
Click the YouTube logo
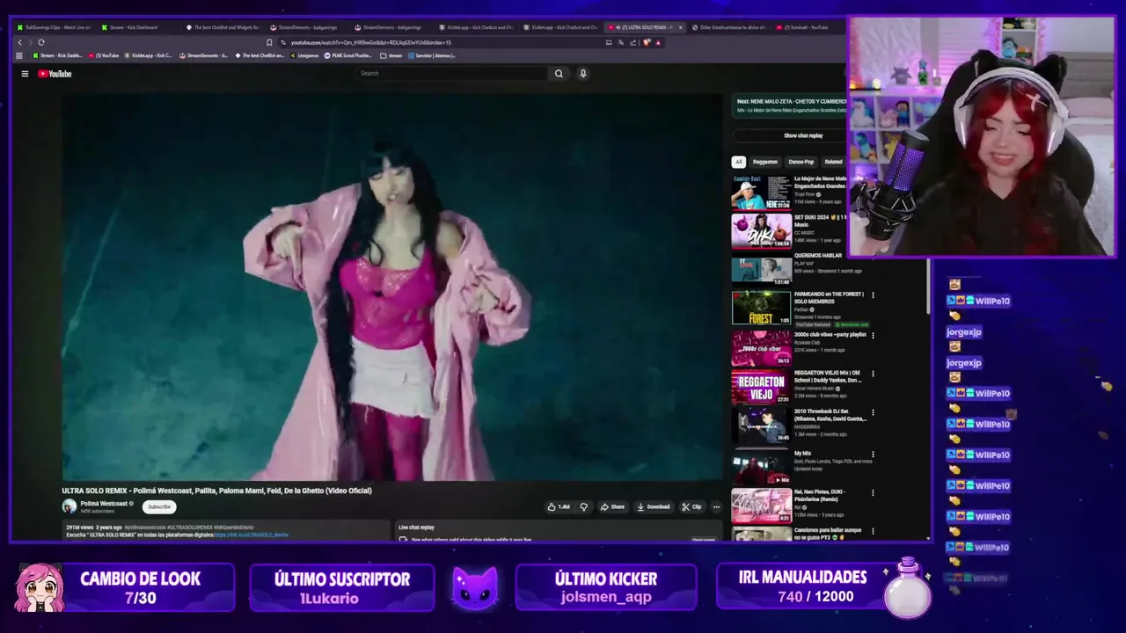point(55,74)
